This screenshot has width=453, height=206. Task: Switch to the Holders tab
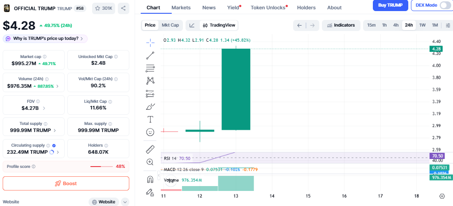point(306,8)
